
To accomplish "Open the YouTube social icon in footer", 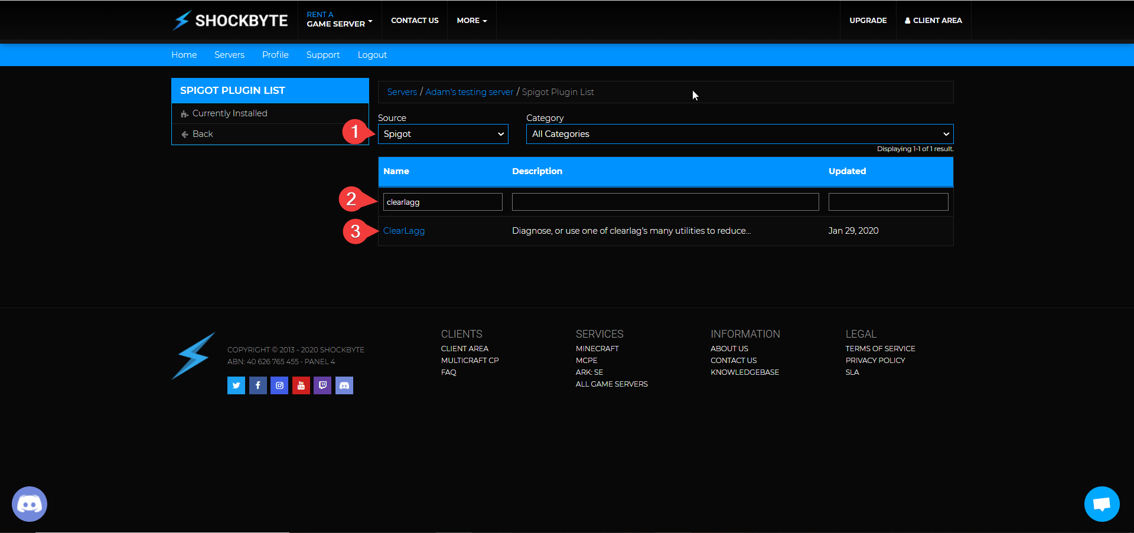I will coord(301,385).
